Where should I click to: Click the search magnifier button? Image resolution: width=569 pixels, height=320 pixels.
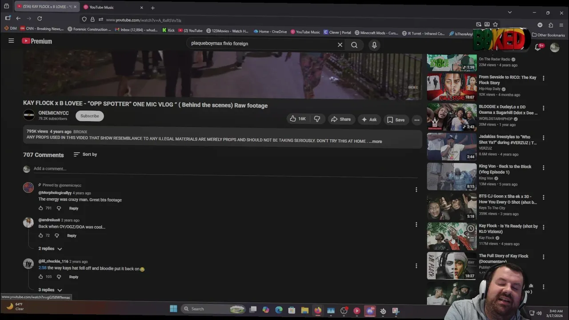354,45
